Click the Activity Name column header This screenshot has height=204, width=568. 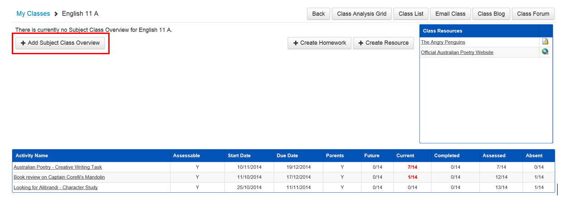tap(32, 156)
